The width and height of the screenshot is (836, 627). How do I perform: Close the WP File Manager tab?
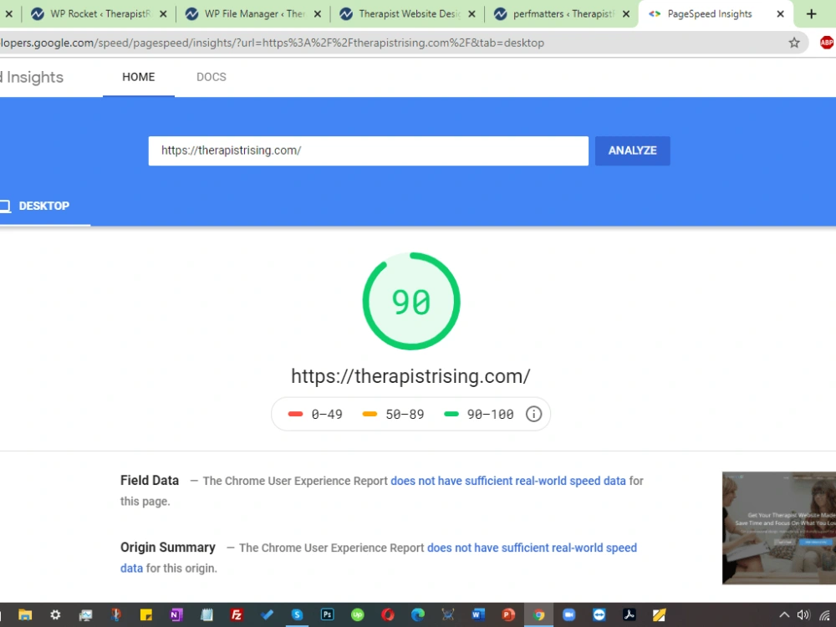[317, 14]
